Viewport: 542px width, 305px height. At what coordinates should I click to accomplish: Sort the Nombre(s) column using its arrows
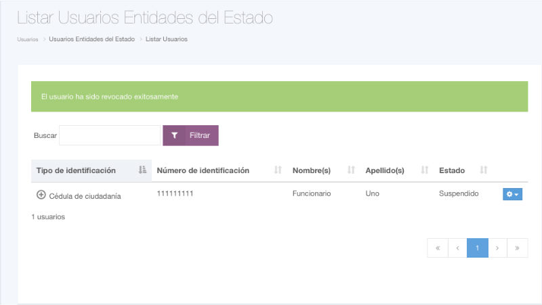[x=351, y=170]
